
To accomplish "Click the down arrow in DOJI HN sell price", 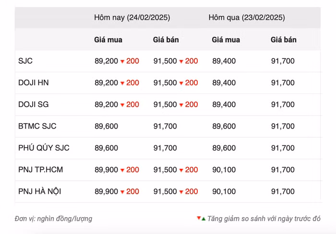I will (181, 83).
